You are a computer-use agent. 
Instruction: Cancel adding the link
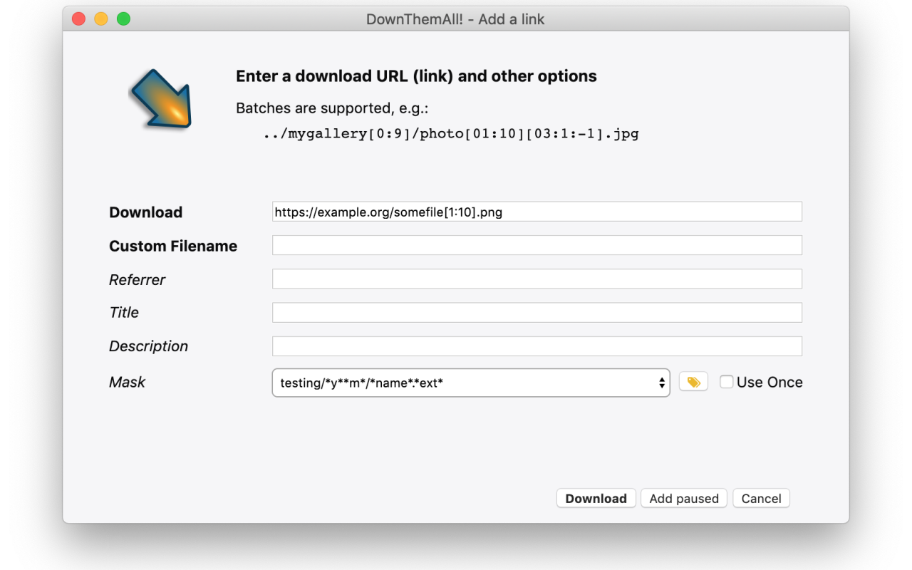(761, 498)
